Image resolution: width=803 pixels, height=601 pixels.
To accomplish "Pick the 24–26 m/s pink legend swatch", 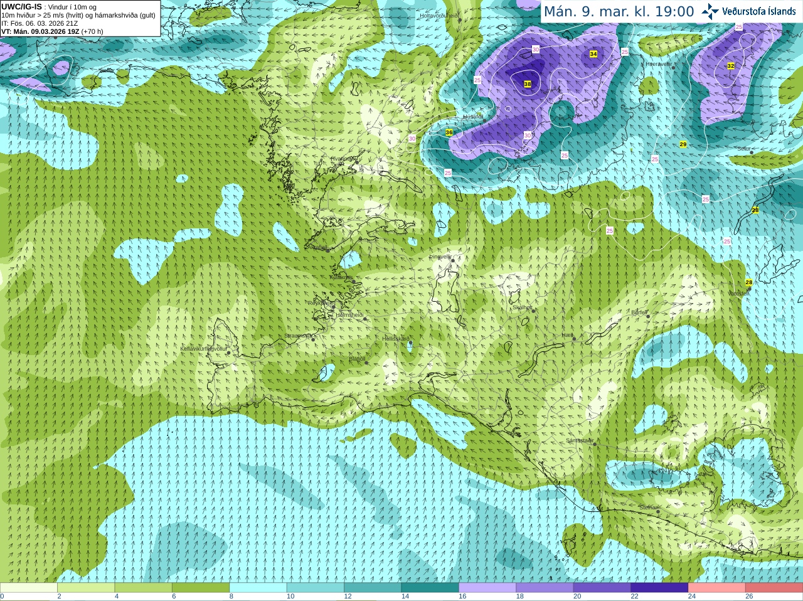I will (717, 588).
